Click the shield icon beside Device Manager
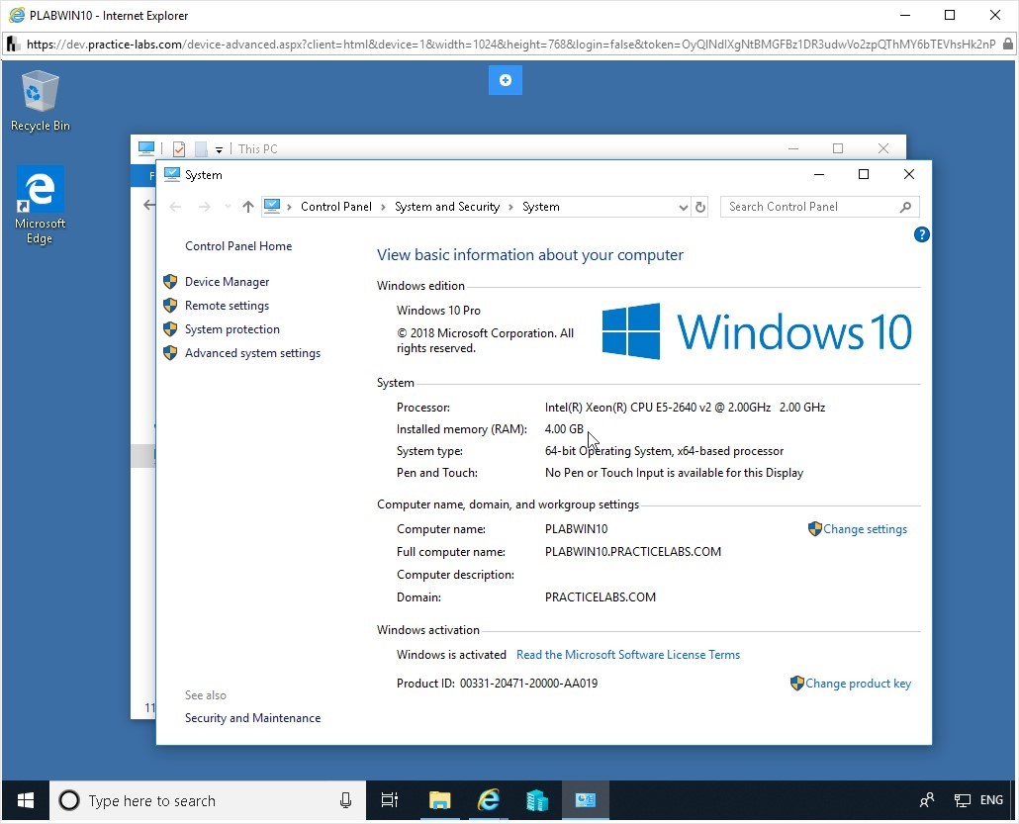 pyautogui.click(x=170, y=281)
